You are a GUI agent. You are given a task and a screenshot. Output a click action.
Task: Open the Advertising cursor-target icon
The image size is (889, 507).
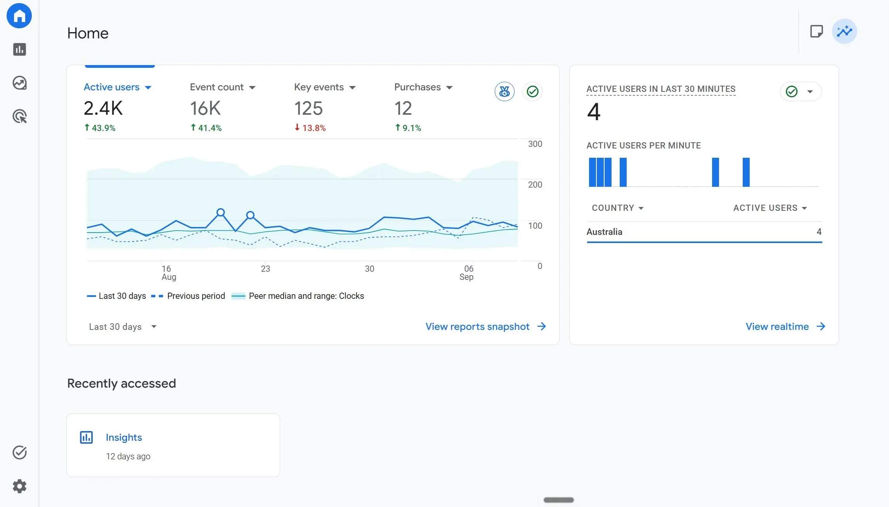[19, 117]
